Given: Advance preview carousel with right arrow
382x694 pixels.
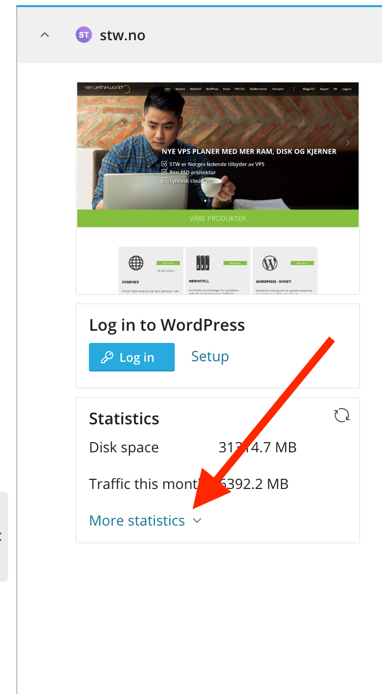Looking at the screenshot, I should click(347, 143).
